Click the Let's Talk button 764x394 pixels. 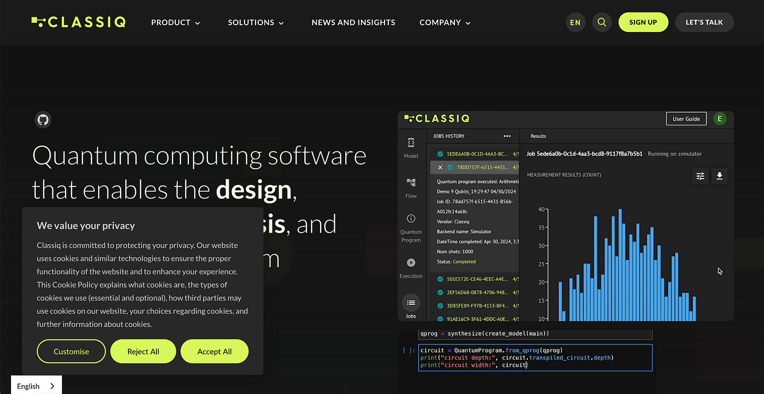[704, 23]
